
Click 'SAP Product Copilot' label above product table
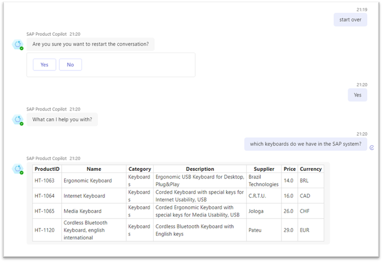tap(46, 158)
